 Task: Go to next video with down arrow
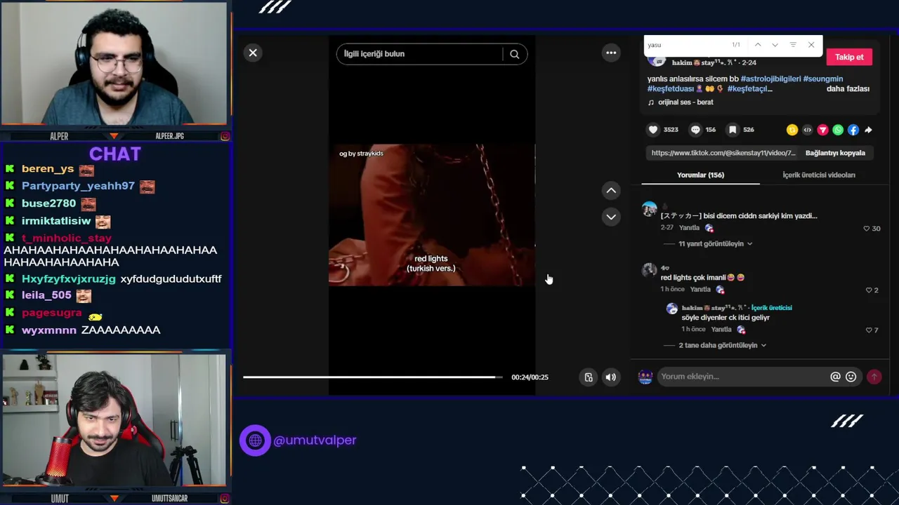coord(611,217)
